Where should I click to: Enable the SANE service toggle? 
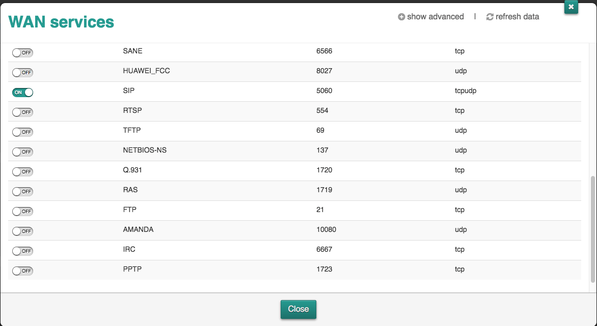tap(22, 53)
